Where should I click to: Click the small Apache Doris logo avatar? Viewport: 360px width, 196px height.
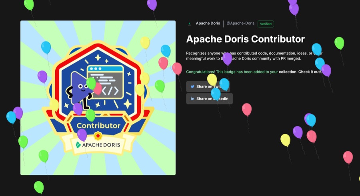(x=190, y=24)
